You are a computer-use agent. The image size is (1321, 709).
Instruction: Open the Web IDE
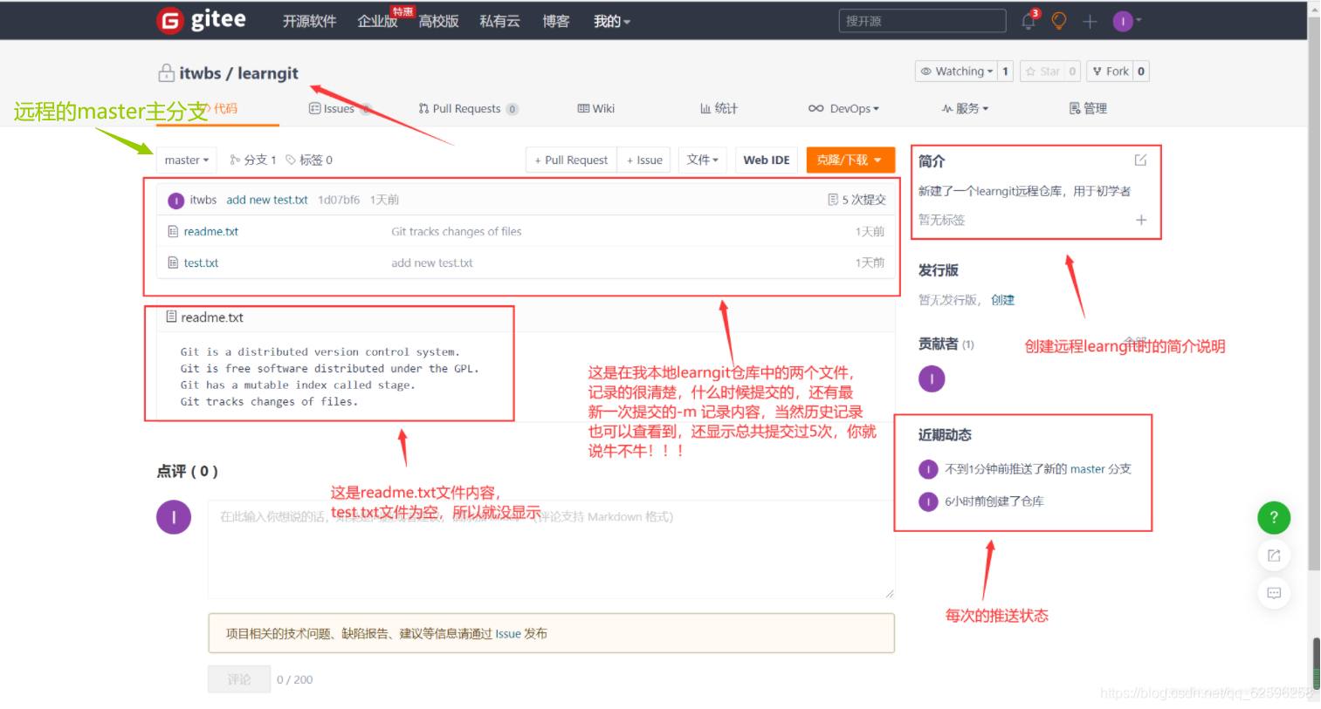pos(767,160)
